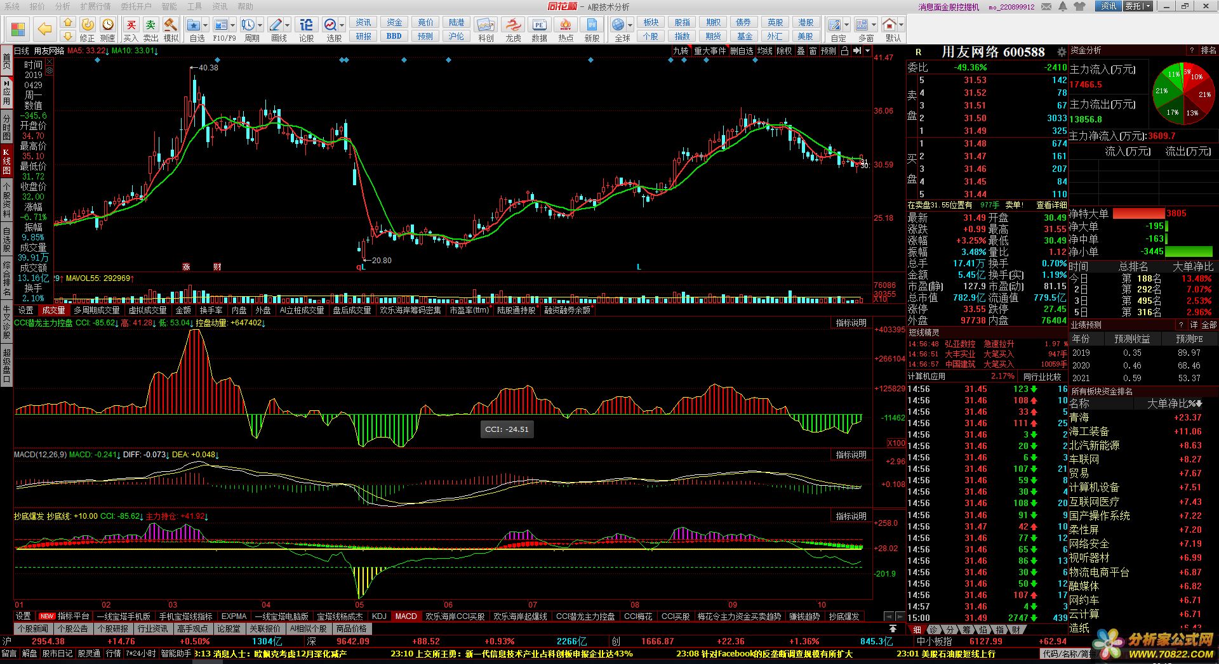Expand the F10/F9 dropdown arrow
1219x664 pixels.
tap(232, 25)
